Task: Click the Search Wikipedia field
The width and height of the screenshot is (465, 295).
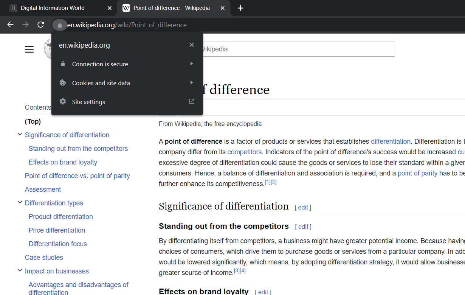Action: coord(298,49)
